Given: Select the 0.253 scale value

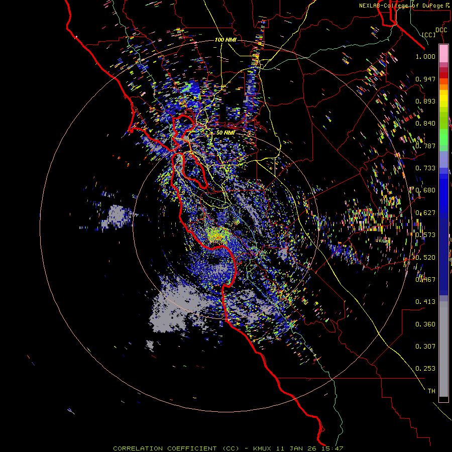Looking at the screenshot, I should point(425,369).
